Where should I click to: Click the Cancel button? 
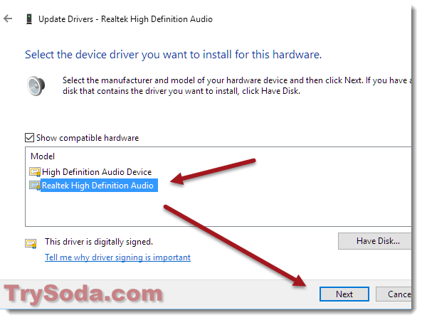[394, 294]
